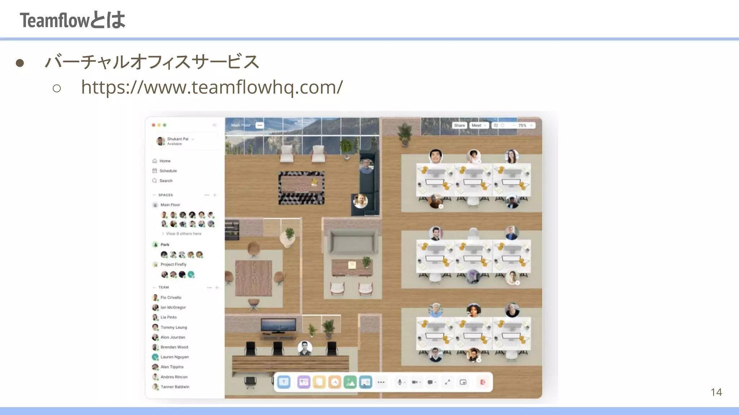
Task: Open the Park space tree icon
Action: click(155, 245)
